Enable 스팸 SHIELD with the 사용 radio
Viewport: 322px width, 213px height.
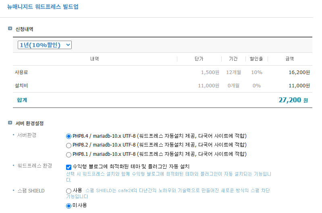pos(69,191)
